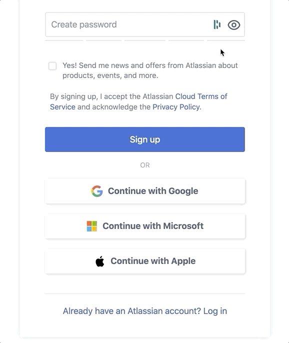
Task: Show password using the eye icon
Action: click(234, 24)
